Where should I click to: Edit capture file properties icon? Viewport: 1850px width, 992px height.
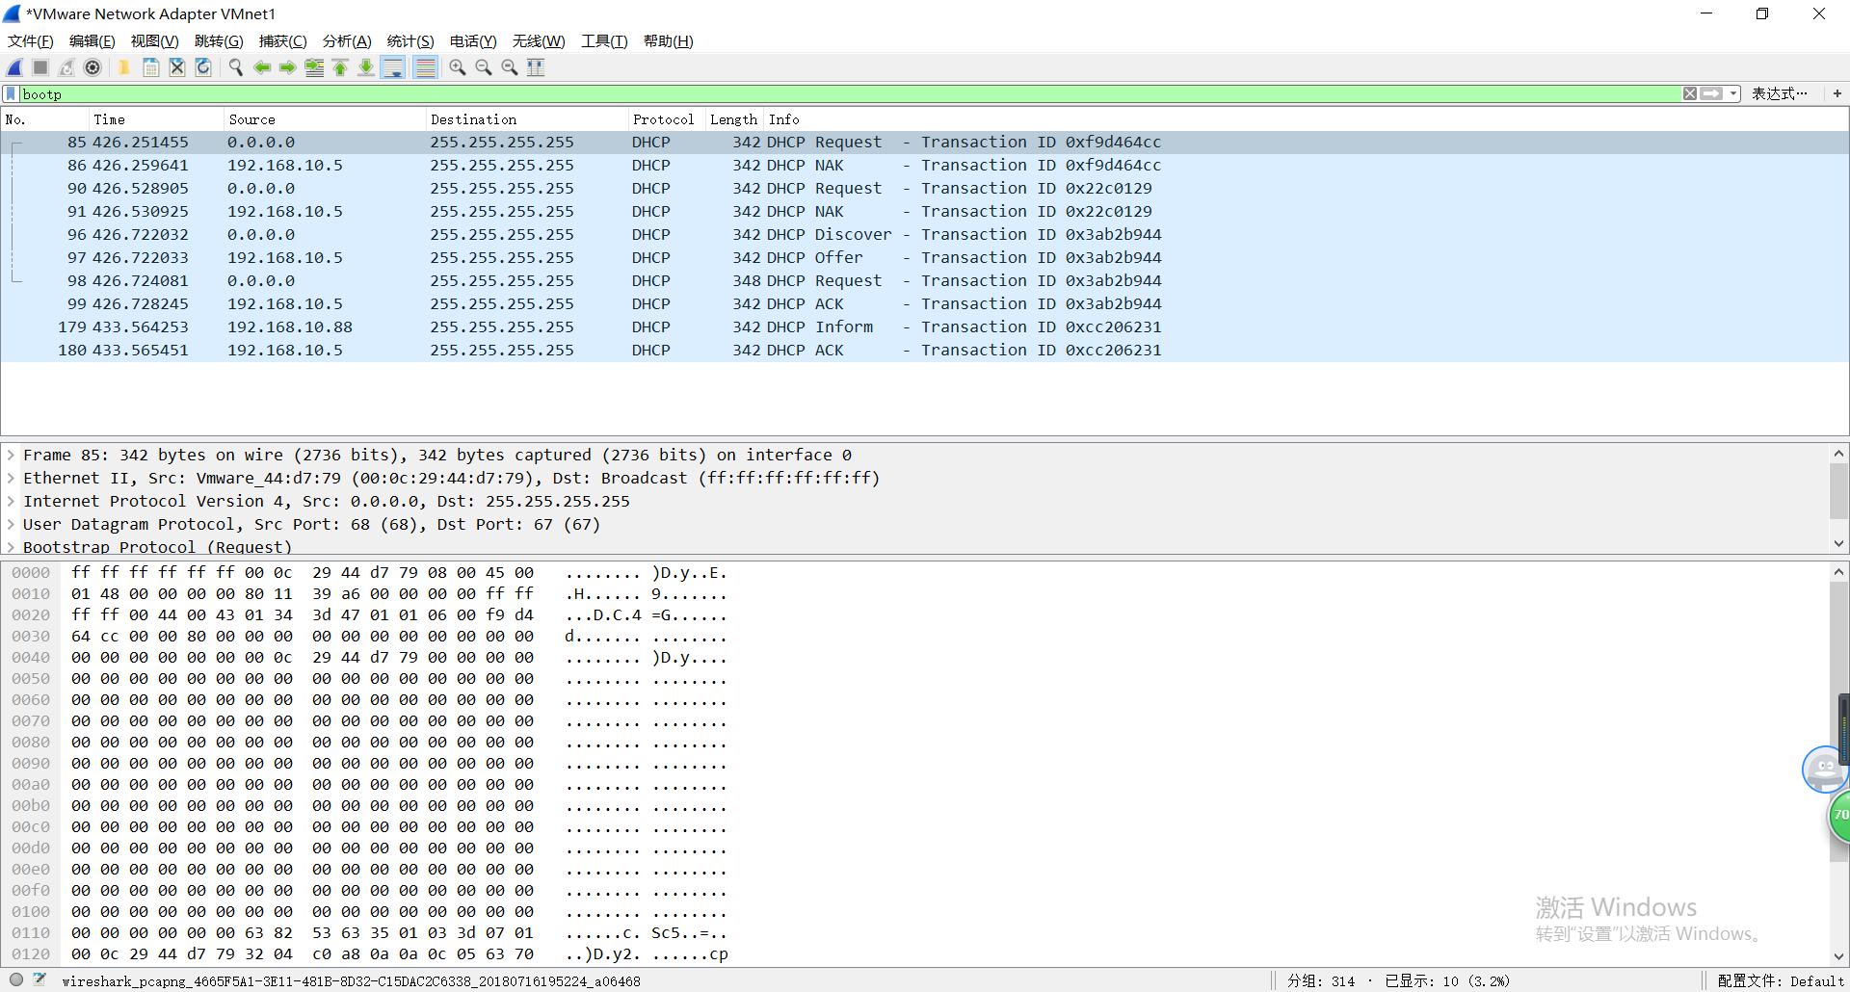pos(40,979)
